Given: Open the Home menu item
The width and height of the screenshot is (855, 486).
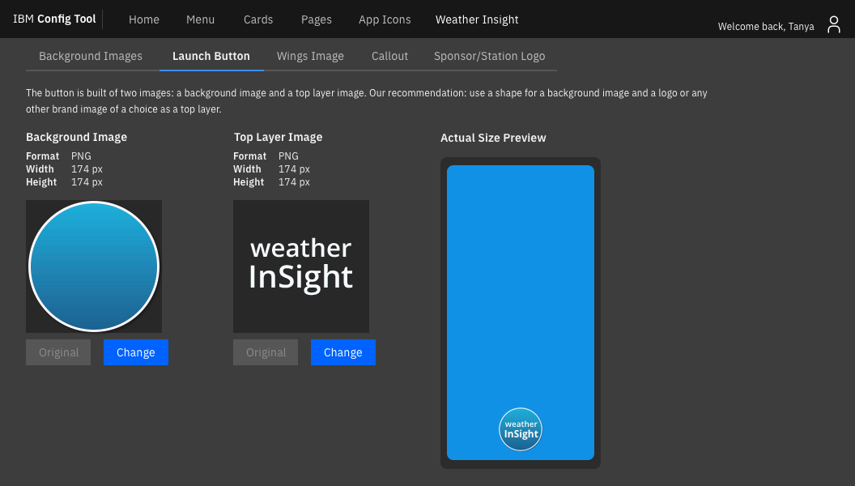Looking at the screenshot, I should pyautogui.click(x=144, y=19).
